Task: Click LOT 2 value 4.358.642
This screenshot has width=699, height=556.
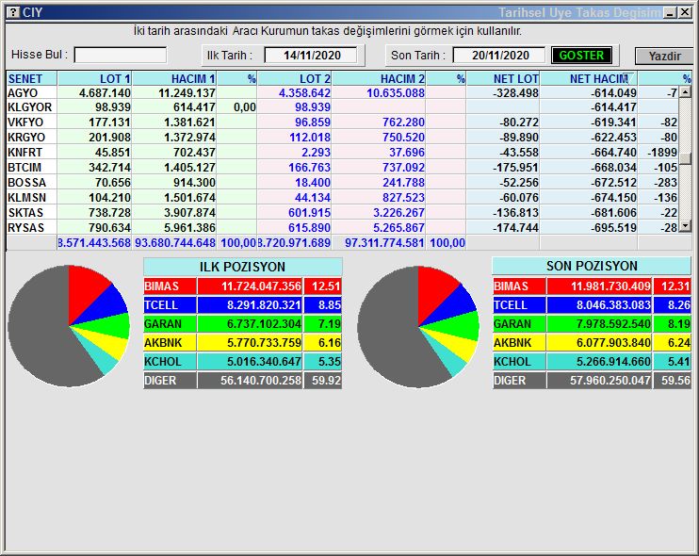Action: click(304, 92)
